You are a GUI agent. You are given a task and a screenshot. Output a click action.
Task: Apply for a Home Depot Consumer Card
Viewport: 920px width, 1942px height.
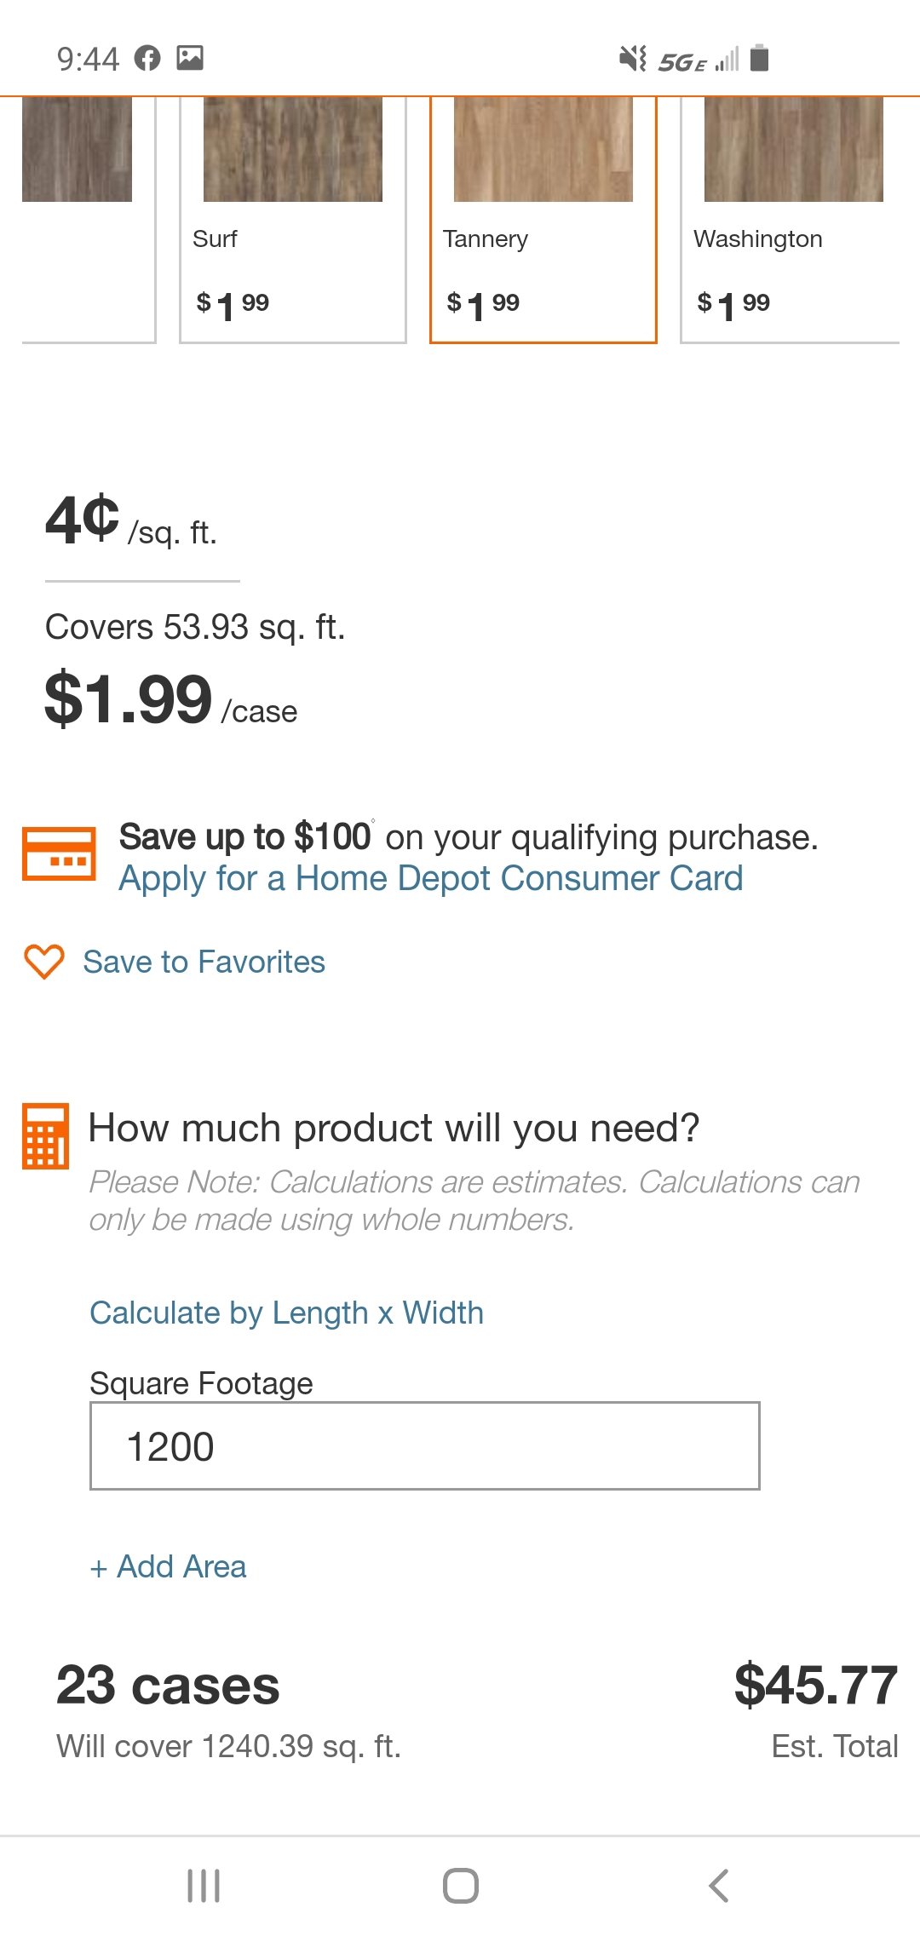(x=430, y=877)
